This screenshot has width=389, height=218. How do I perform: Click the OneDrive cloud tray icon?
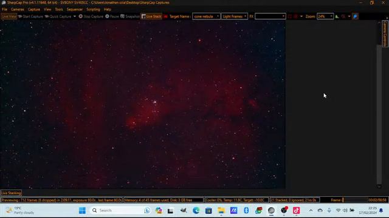(x=320, y=211)
